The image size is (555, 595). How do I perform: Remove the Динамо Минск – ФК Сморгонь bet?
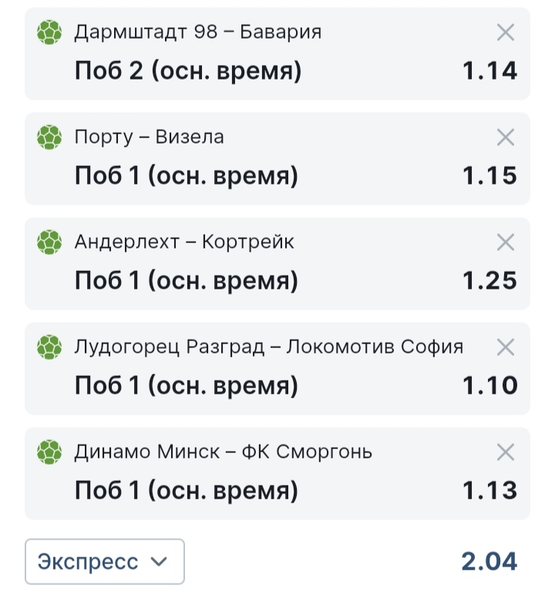[x=506, y=452]
